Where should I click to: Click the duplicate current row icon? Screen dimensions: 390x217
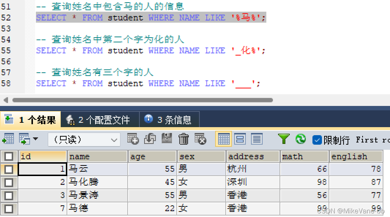[x=150, y=139]
